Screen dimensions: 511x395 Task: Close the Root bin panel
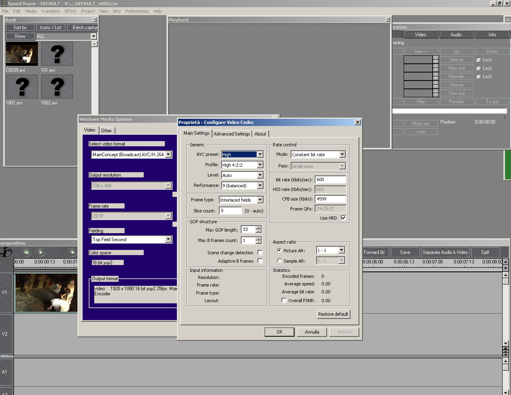click(x=95, y=20)
